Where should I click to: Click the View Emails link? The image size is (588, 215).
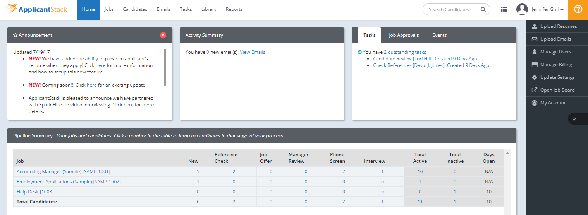[x=253, y=52]
